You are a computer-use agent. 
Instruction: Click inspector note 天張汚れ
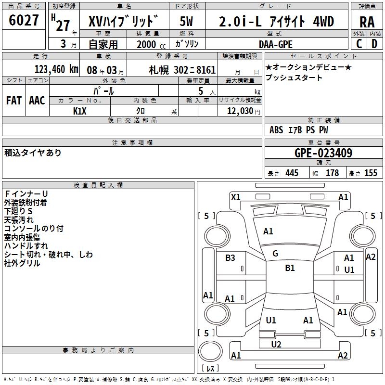[19, 220]
